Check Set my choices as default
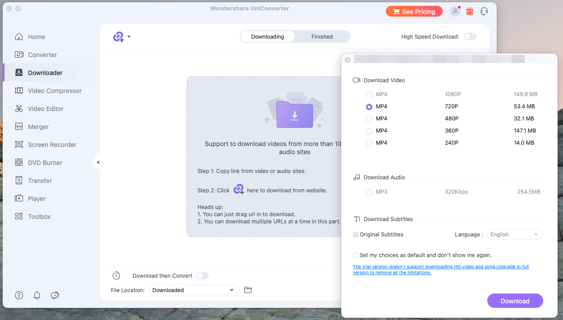Viewport: 563px width, 320px height. click(356, 255)
